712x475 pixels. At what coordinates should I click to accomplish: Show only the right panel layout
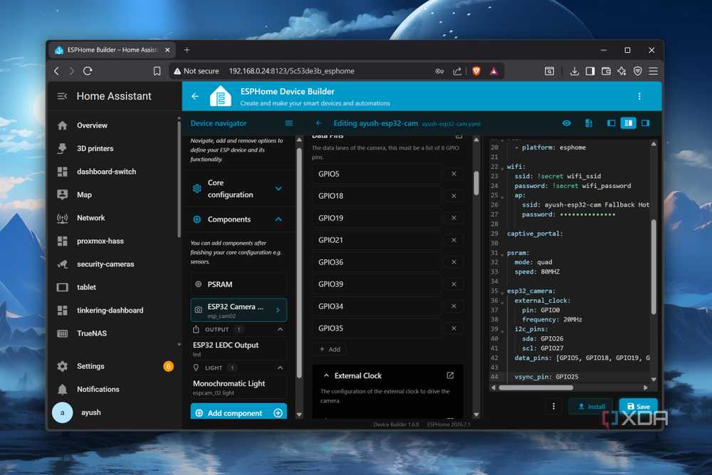645,123
